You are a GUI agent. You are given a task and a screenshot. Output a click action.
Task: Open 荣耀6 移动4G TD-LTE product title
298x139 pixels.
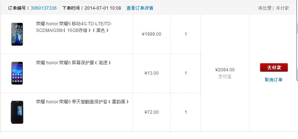[x=74, y=27]
